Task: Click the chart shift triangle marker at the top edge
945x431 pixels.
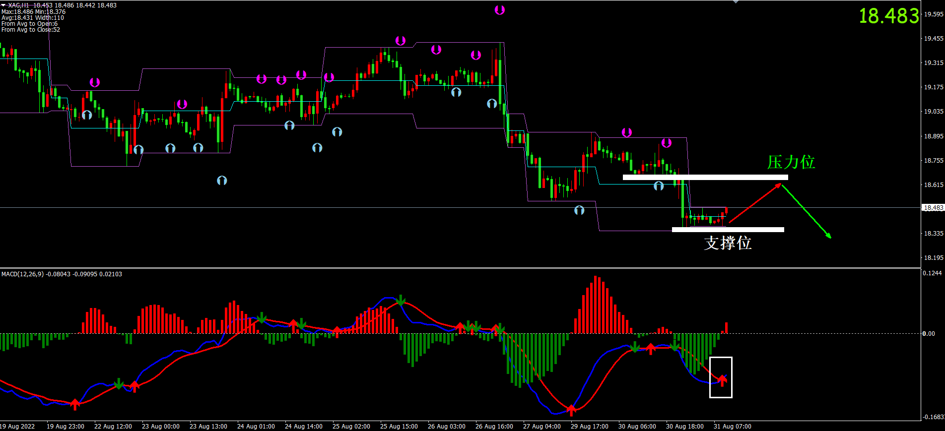Action: pos(736,2)
